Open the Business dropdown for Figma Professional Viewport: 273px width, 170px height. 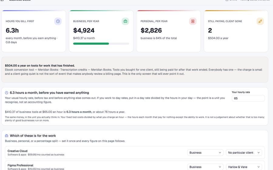pos(205,167)
